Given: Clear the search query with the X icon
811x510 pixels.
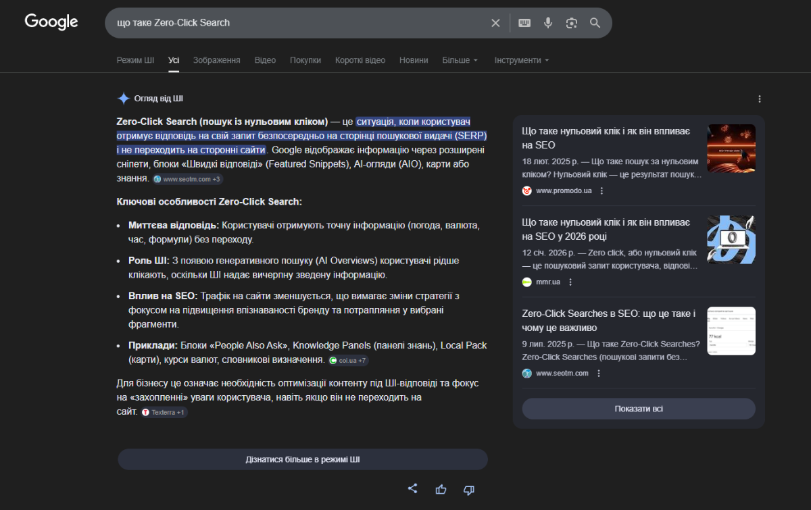Looking at the screenshot, I should [495, 22].
